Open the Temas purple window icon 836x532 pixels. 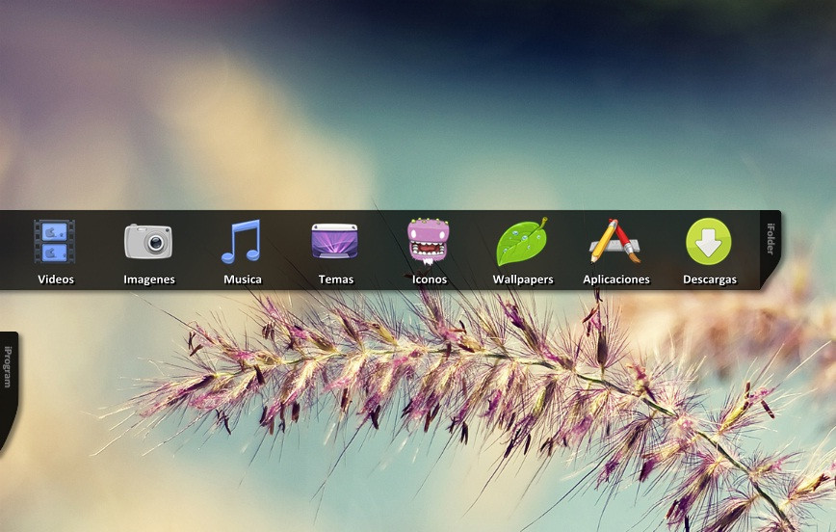click(335, 241)
